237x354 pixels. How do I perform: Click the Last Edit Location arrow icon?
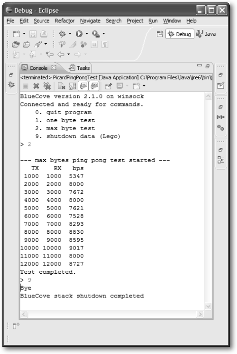click(50, 54)
